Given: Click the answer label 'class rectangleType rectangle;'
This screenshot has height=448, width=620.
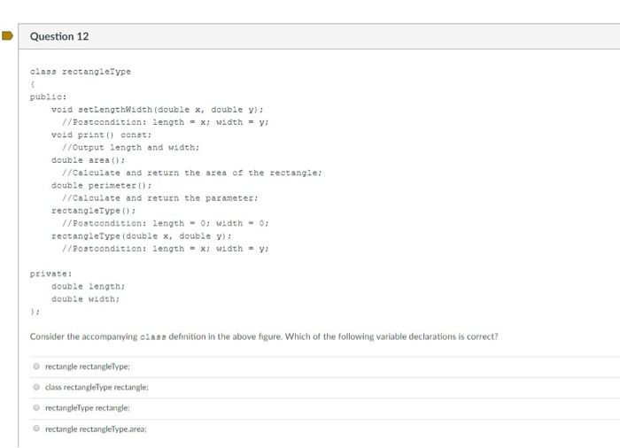Looking at the screenshot, I should 97,387.
